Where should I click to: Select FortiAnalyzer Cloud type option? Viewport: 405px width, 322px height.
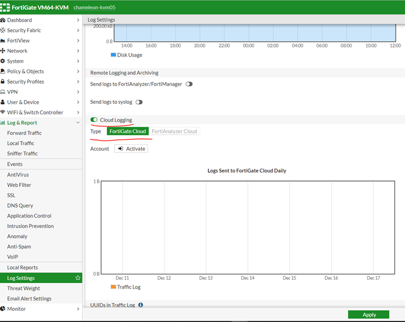click(x=174, y=132)
